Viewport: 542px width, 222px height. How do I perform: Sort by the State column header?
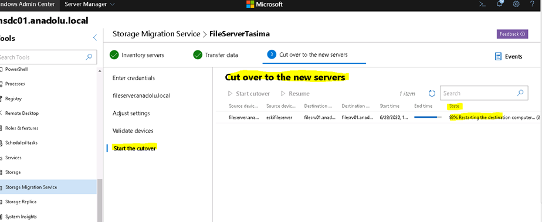[x=454, y=106]
